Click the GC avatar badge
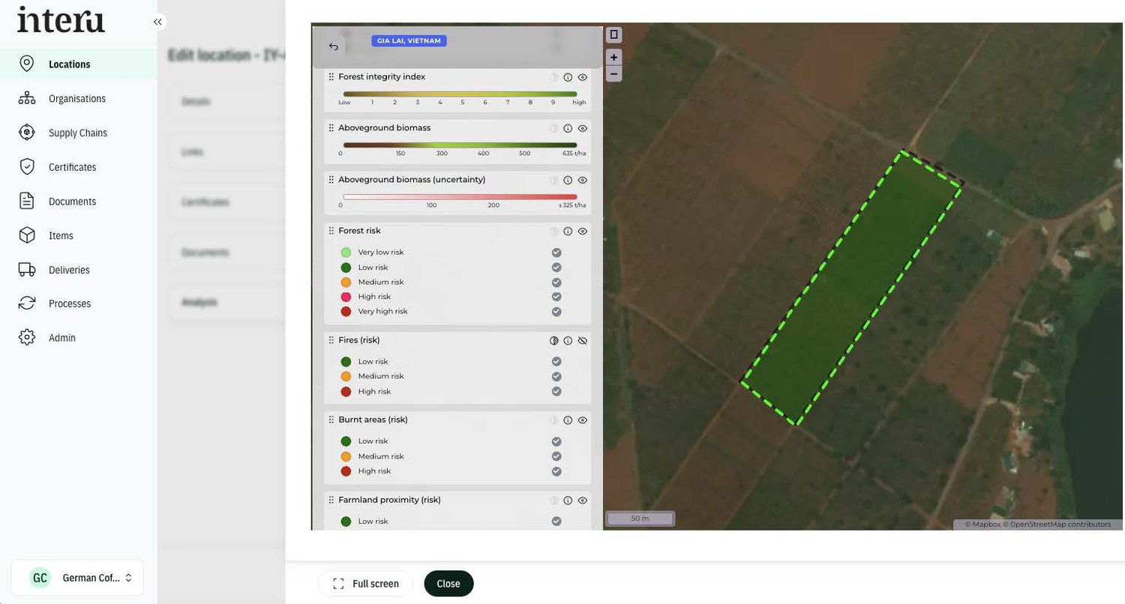 (x=40, y=578)
